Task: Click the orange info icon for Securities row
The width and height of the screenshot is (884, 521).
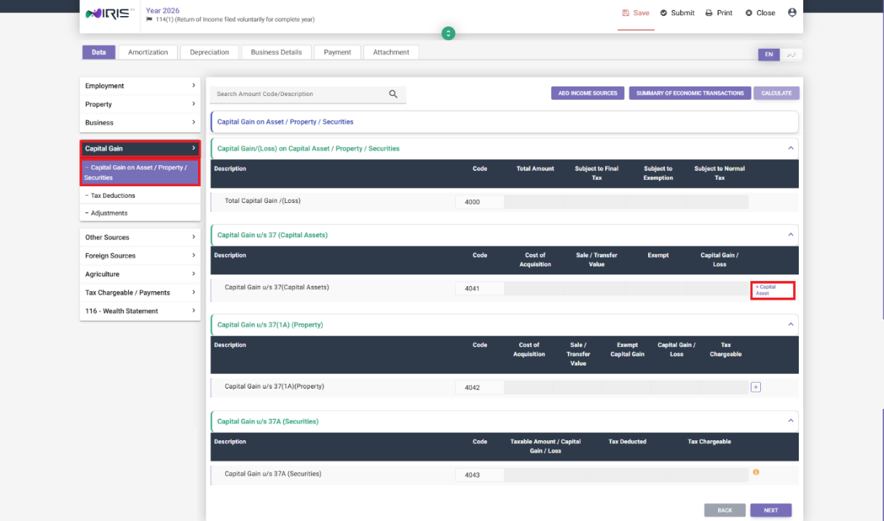Action: (756, 472)
